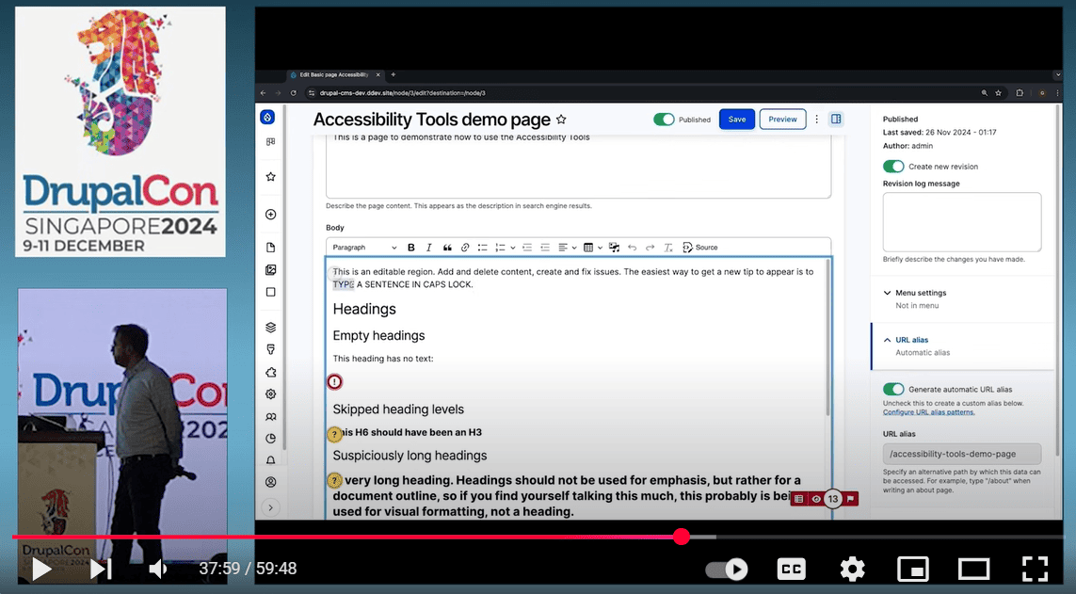Screen dimensions: 1076x594
Task: Toggle Generate automatic URL alias switch
Action: coord(893,389)
